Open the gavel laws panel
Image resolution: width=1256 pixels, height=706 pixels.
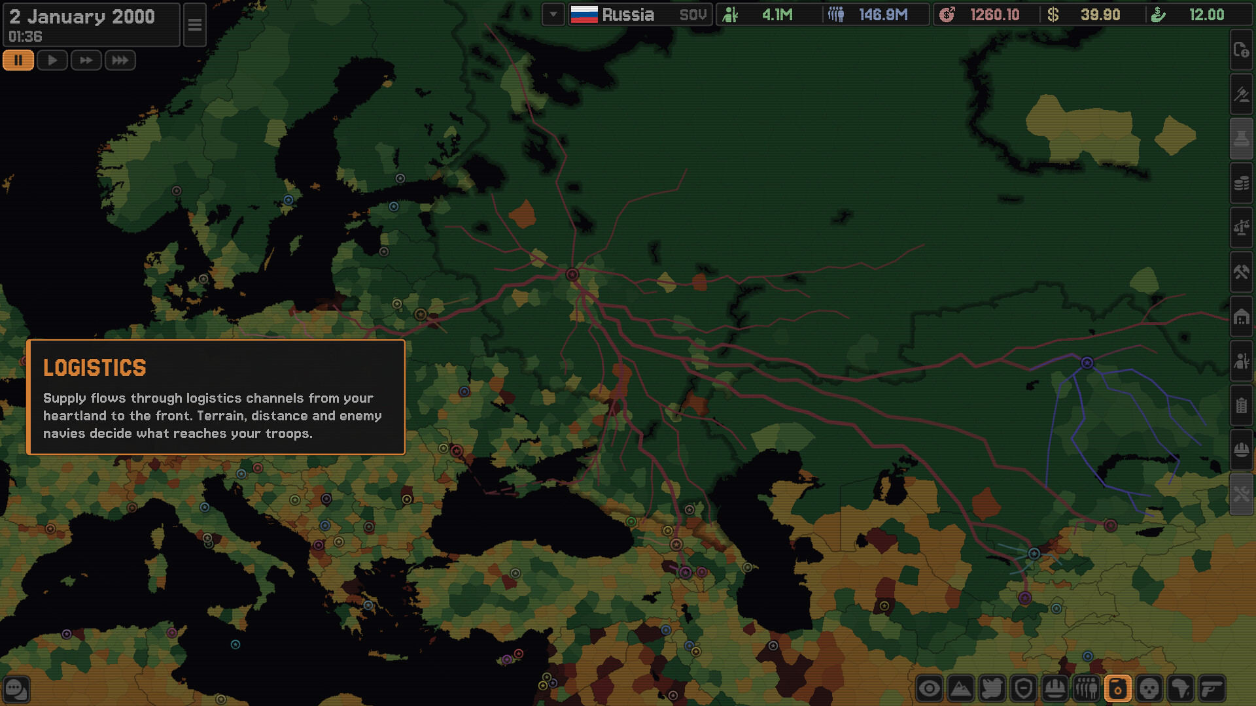[1242, 94]
